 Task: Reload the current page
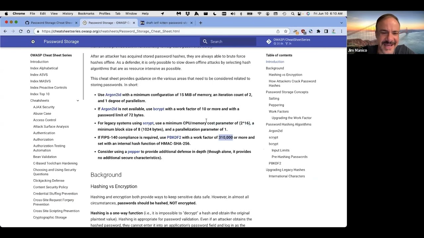point(21,31)
